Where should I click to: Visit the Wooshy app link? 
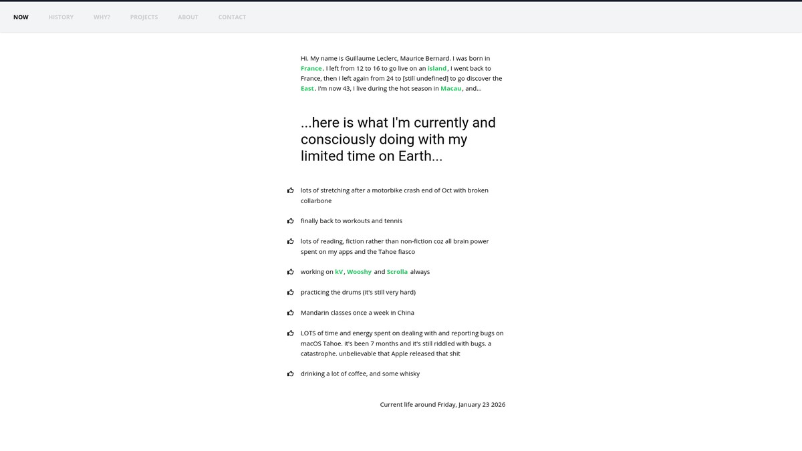(359, 272)
